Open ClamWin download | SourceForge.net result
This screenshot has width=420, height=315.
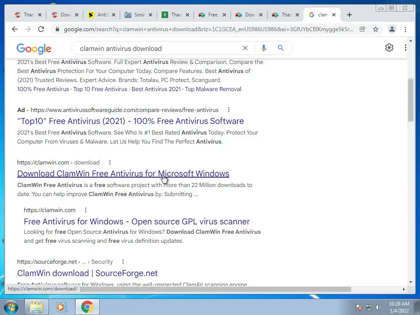[87, 273]
